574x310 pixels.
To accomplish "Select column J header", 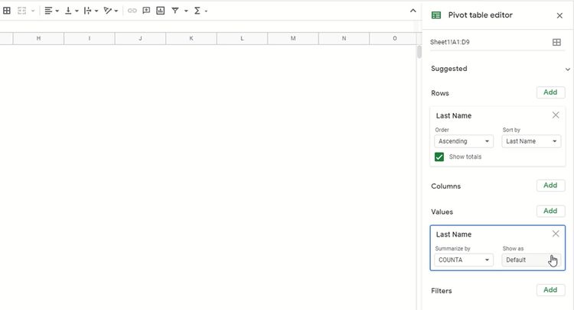I will pyautogui.click(x=140, y=38).
